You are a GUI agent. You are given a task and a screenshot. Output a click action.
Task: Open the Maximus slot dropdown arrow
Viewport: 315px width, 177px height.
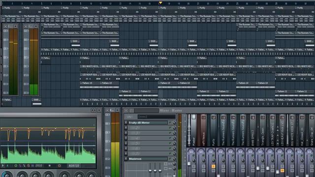(126, 159)
